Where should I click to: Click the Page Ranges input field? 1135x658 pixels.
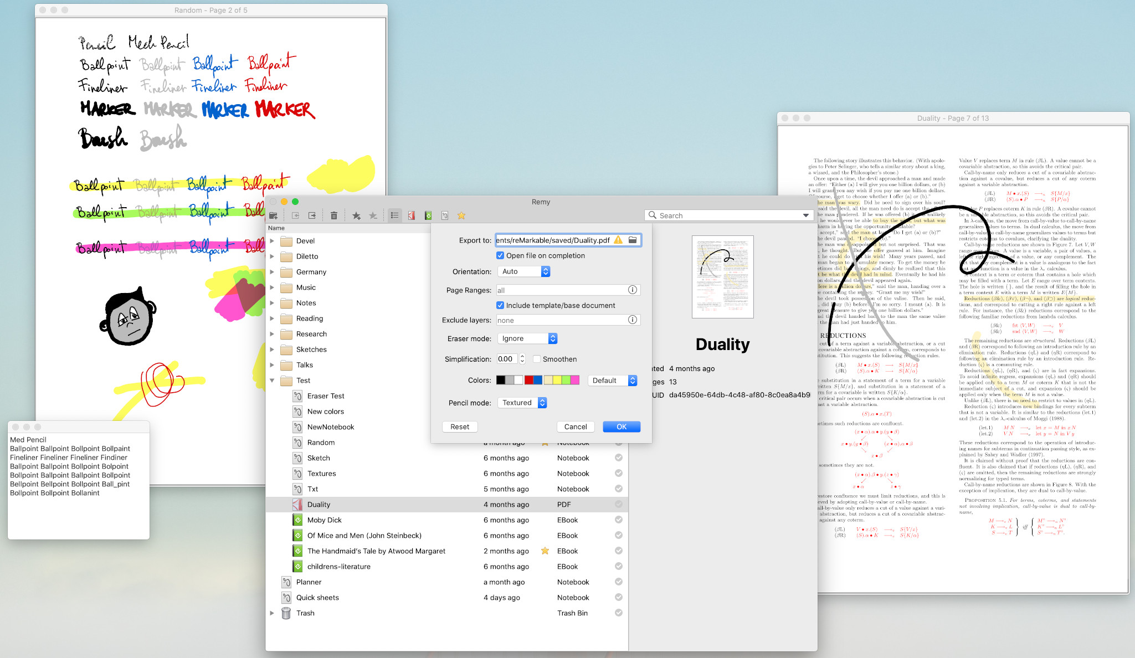coord(561,290)
